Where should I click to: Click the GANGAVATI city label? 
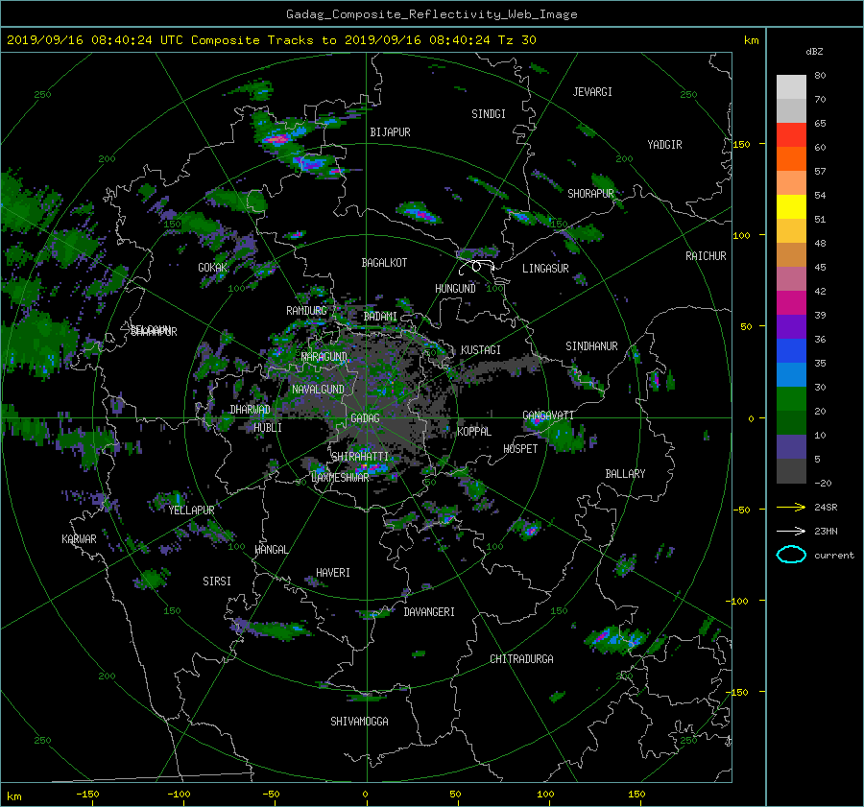(548, 415)
